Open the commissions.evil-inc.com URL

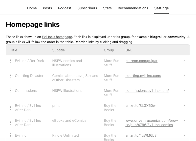click(147, 91)
